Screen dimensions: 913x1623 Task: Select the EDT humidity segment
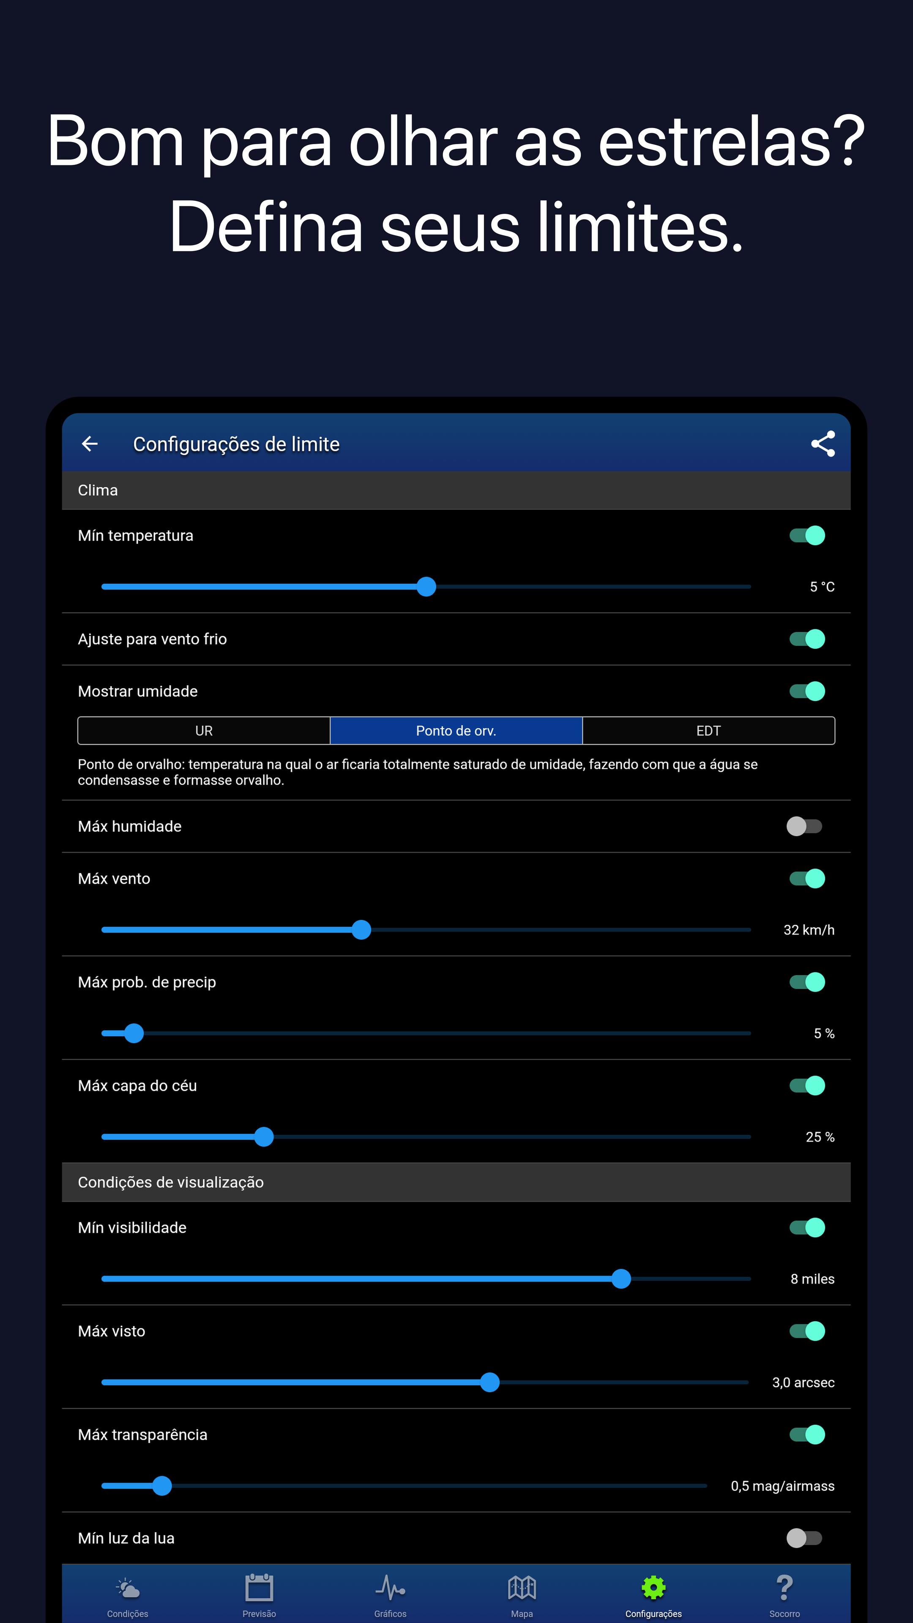709,731
